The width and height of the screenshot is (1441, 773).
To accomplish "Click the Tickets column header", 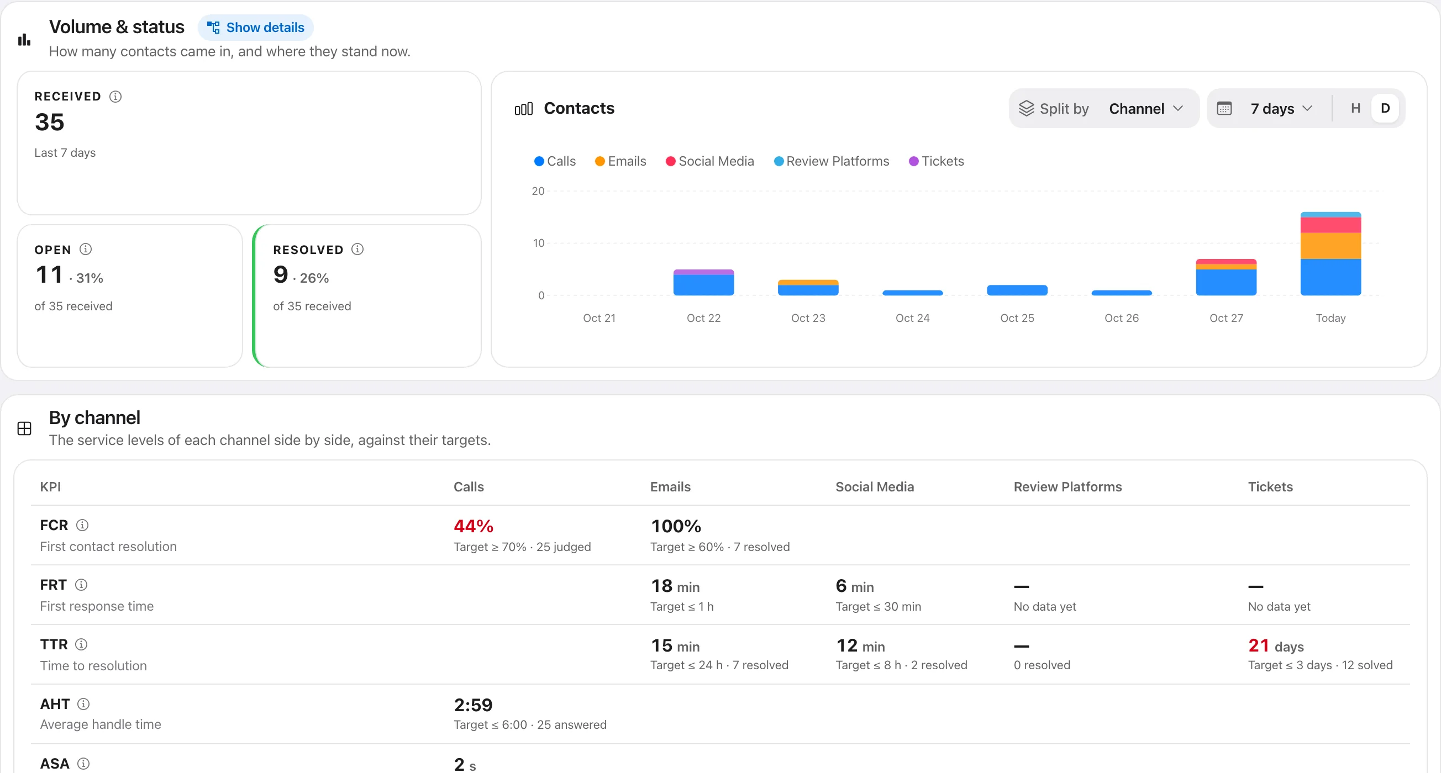I will pos(1270,487).
